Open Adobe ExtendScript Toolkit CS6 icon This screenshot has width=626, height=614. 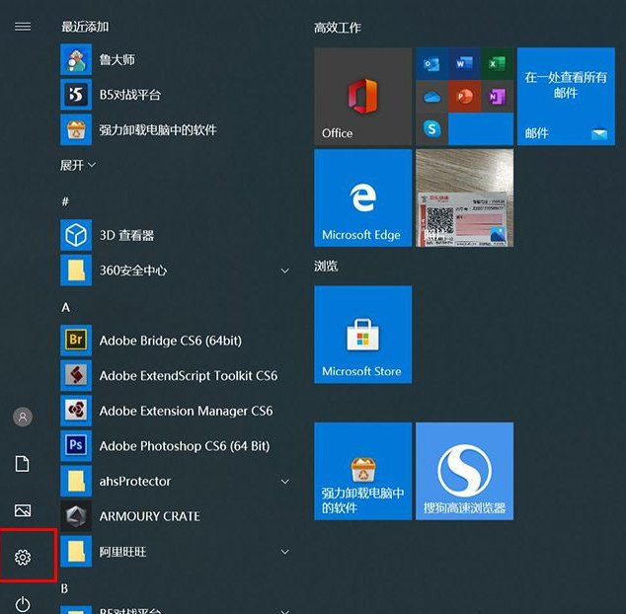[76, 376]
